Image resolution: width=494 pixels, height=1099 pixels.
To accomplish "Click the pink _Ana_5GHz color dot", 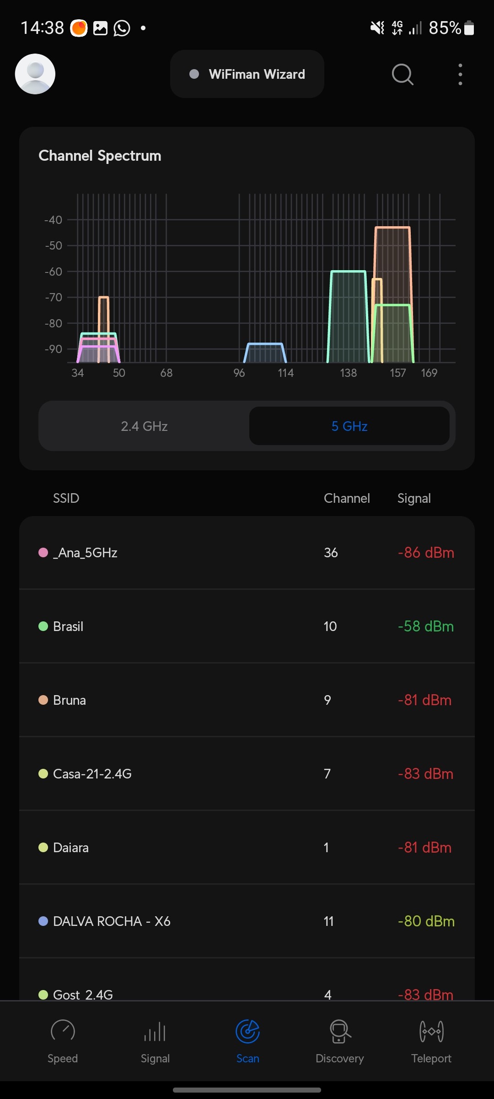I will (x=43, y=553).
